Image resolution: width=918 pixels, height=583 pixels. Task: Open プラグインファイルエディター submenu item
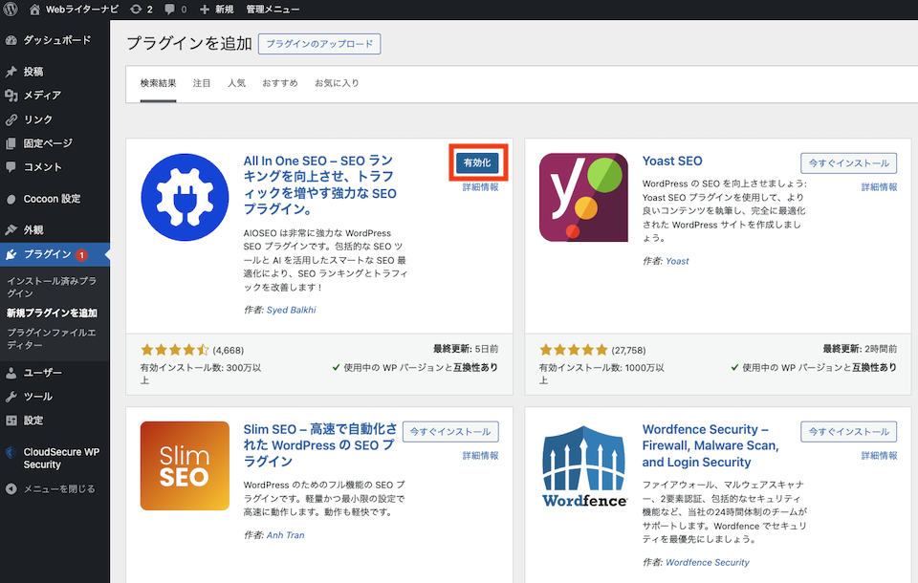[52, 339]
